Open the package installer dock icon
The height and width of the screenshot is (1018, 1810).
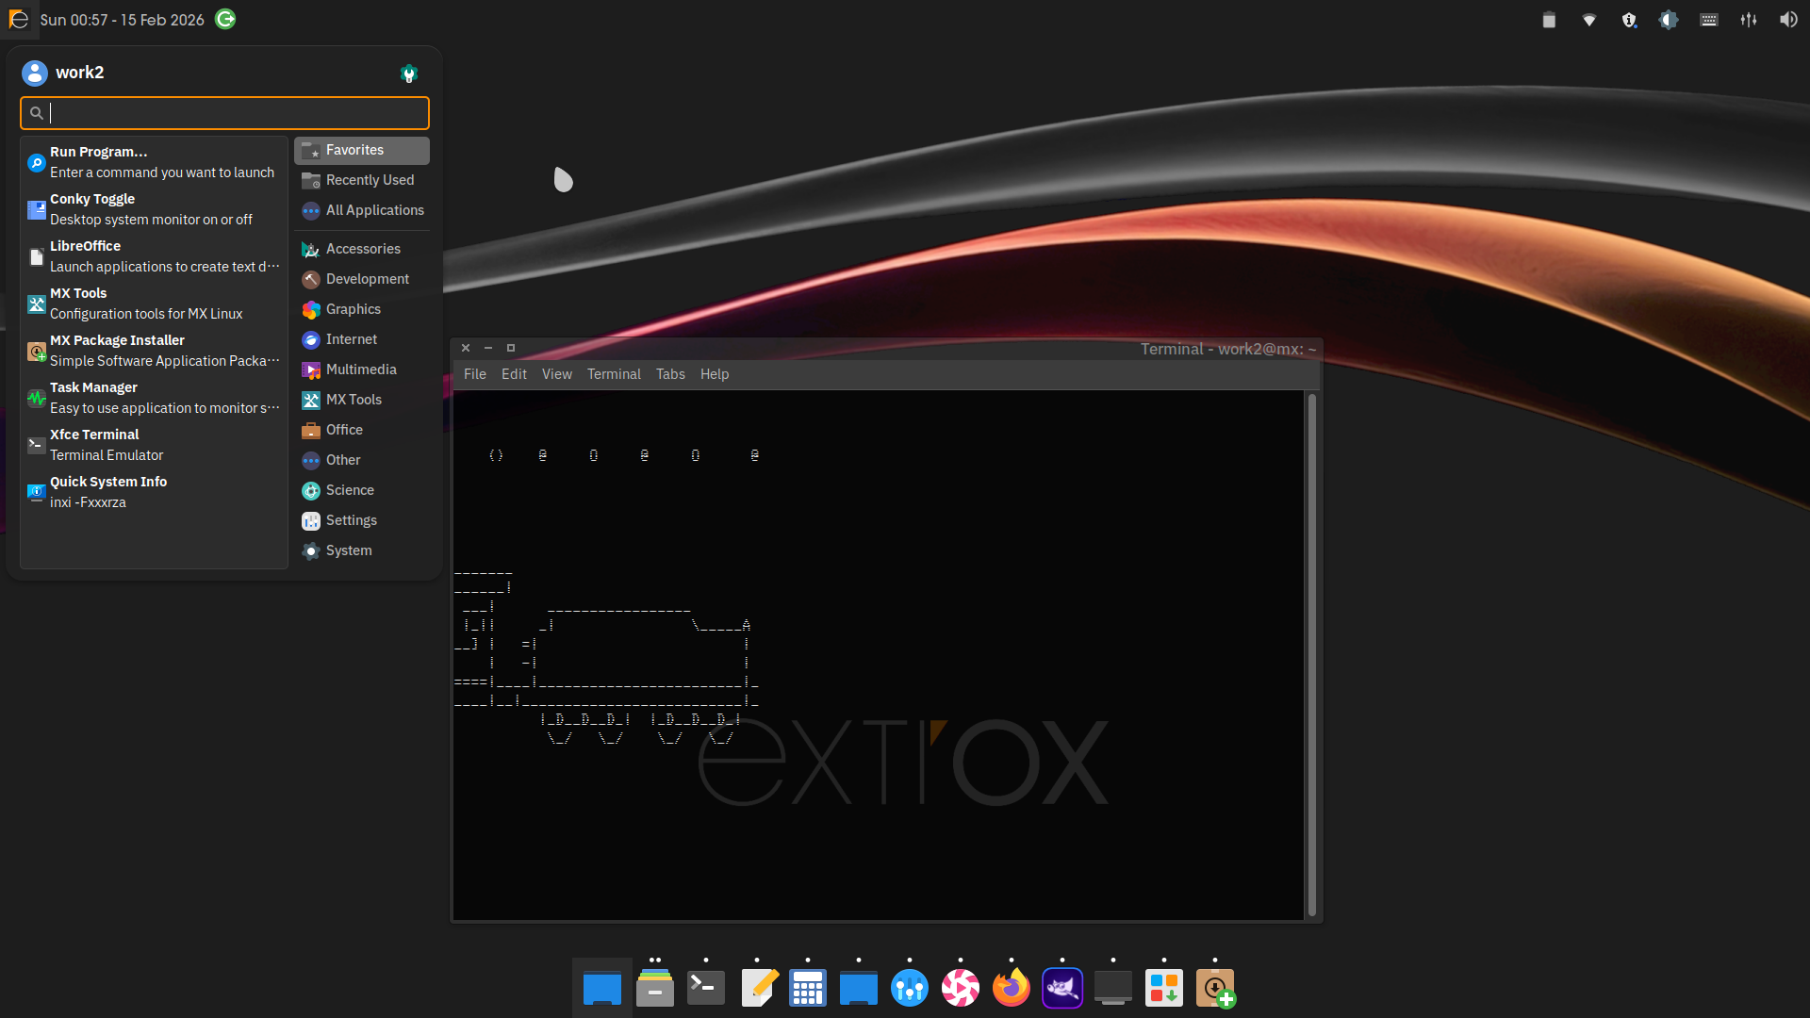click(x=1214, y=988)
